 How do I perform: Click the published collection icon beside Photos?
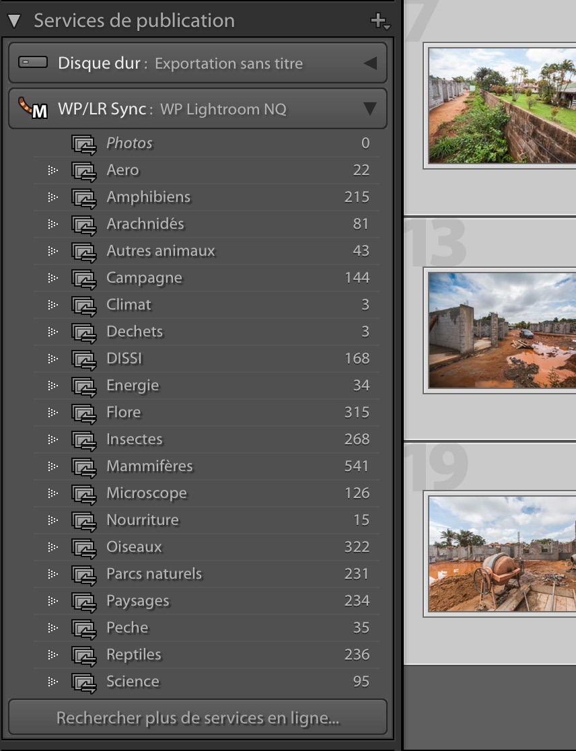point(84,143)
